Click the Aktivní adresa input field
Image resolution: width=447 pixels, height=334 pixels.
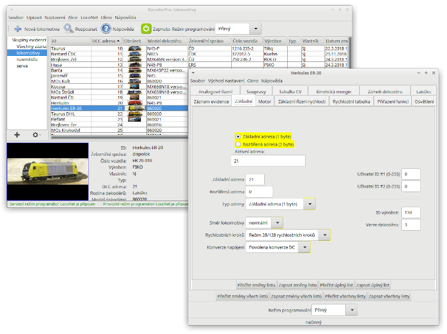pyautogui.click(x=268, y=161)
